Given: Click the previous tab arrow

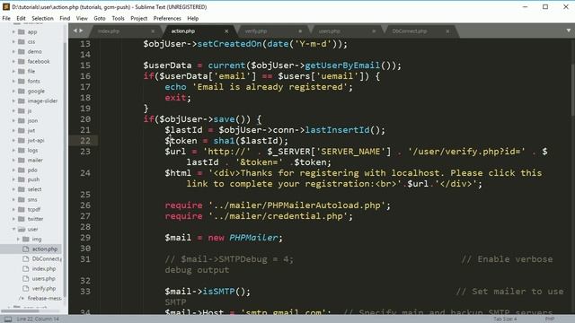Looking at the screenshot, I should tap(75, 31).
